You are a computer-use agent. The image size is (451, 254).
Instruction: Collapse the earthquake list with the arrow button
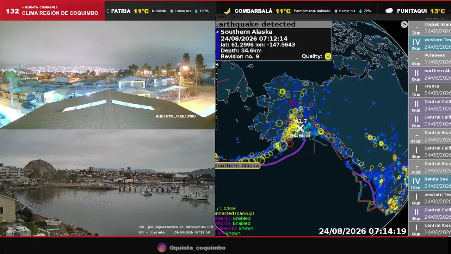click(x=404, y=24)
